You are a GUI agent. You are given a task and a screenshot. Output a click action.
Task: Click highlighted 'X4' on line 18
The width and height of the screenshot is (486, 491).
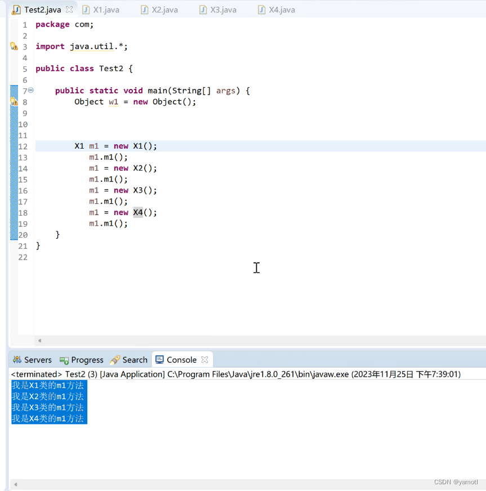tap(138, 212)
